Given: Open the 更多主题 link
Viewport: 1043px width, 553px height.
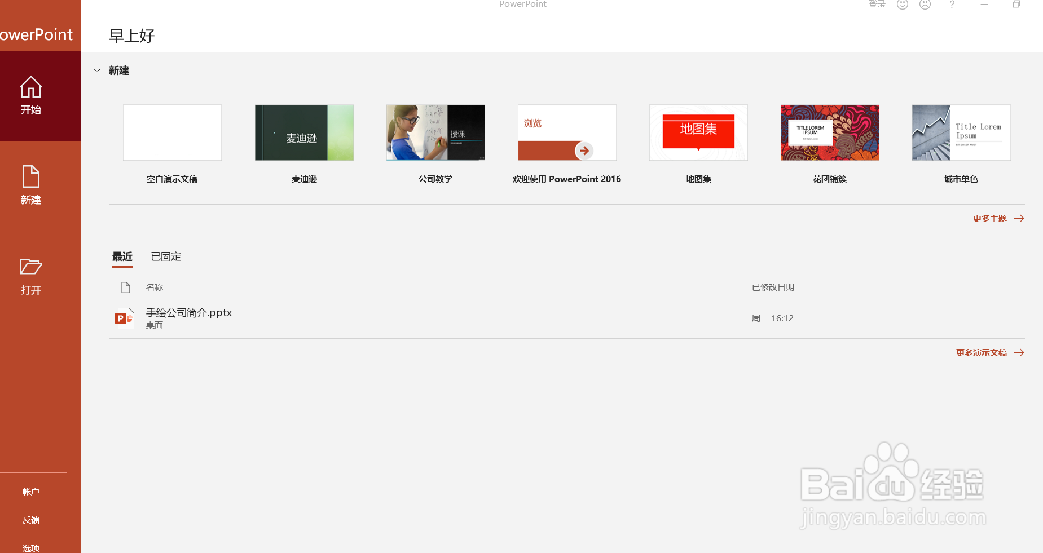Looking at the screenshot, I should pos(990,219).
